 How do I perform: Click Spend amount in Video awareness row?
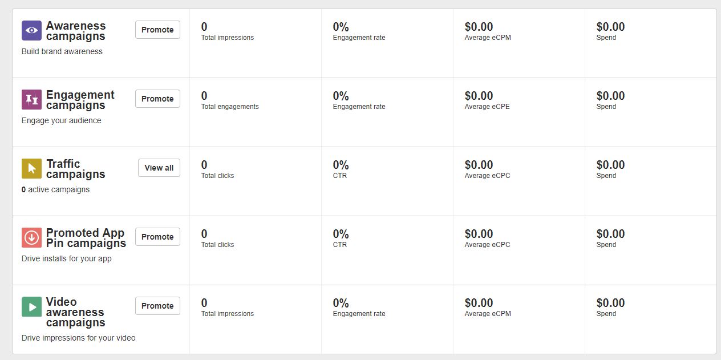610,303
